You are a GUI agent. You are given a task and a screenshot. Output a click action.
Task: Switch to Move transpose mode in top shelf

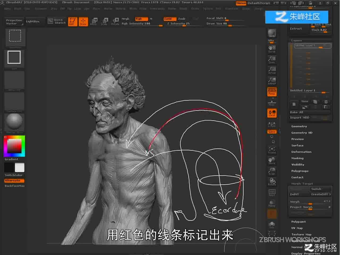tap(93, 22)
